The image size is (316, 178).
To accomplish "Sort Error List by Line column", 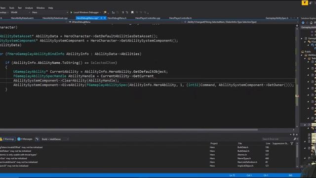I will point(268,143).
